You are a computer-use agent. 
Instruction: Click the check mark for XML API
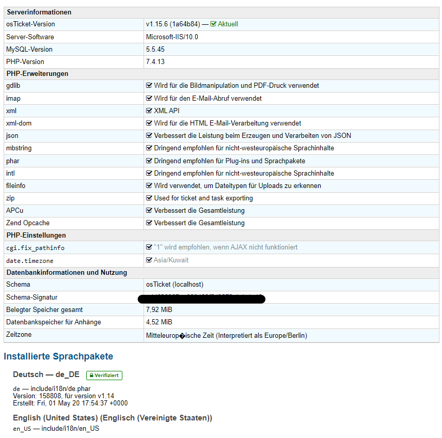149,111
